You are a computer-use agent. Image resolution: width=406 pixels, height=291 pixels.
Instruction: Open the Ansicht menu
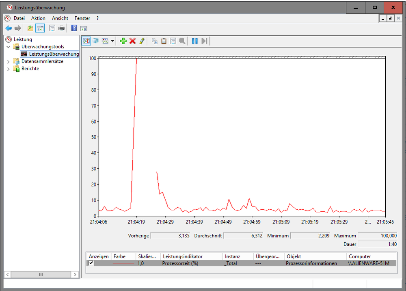coord(60,18)
